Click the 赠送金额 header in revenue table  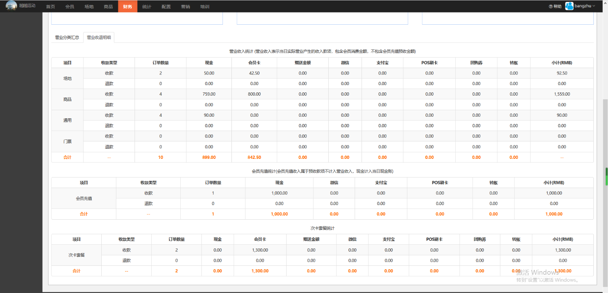303,63
